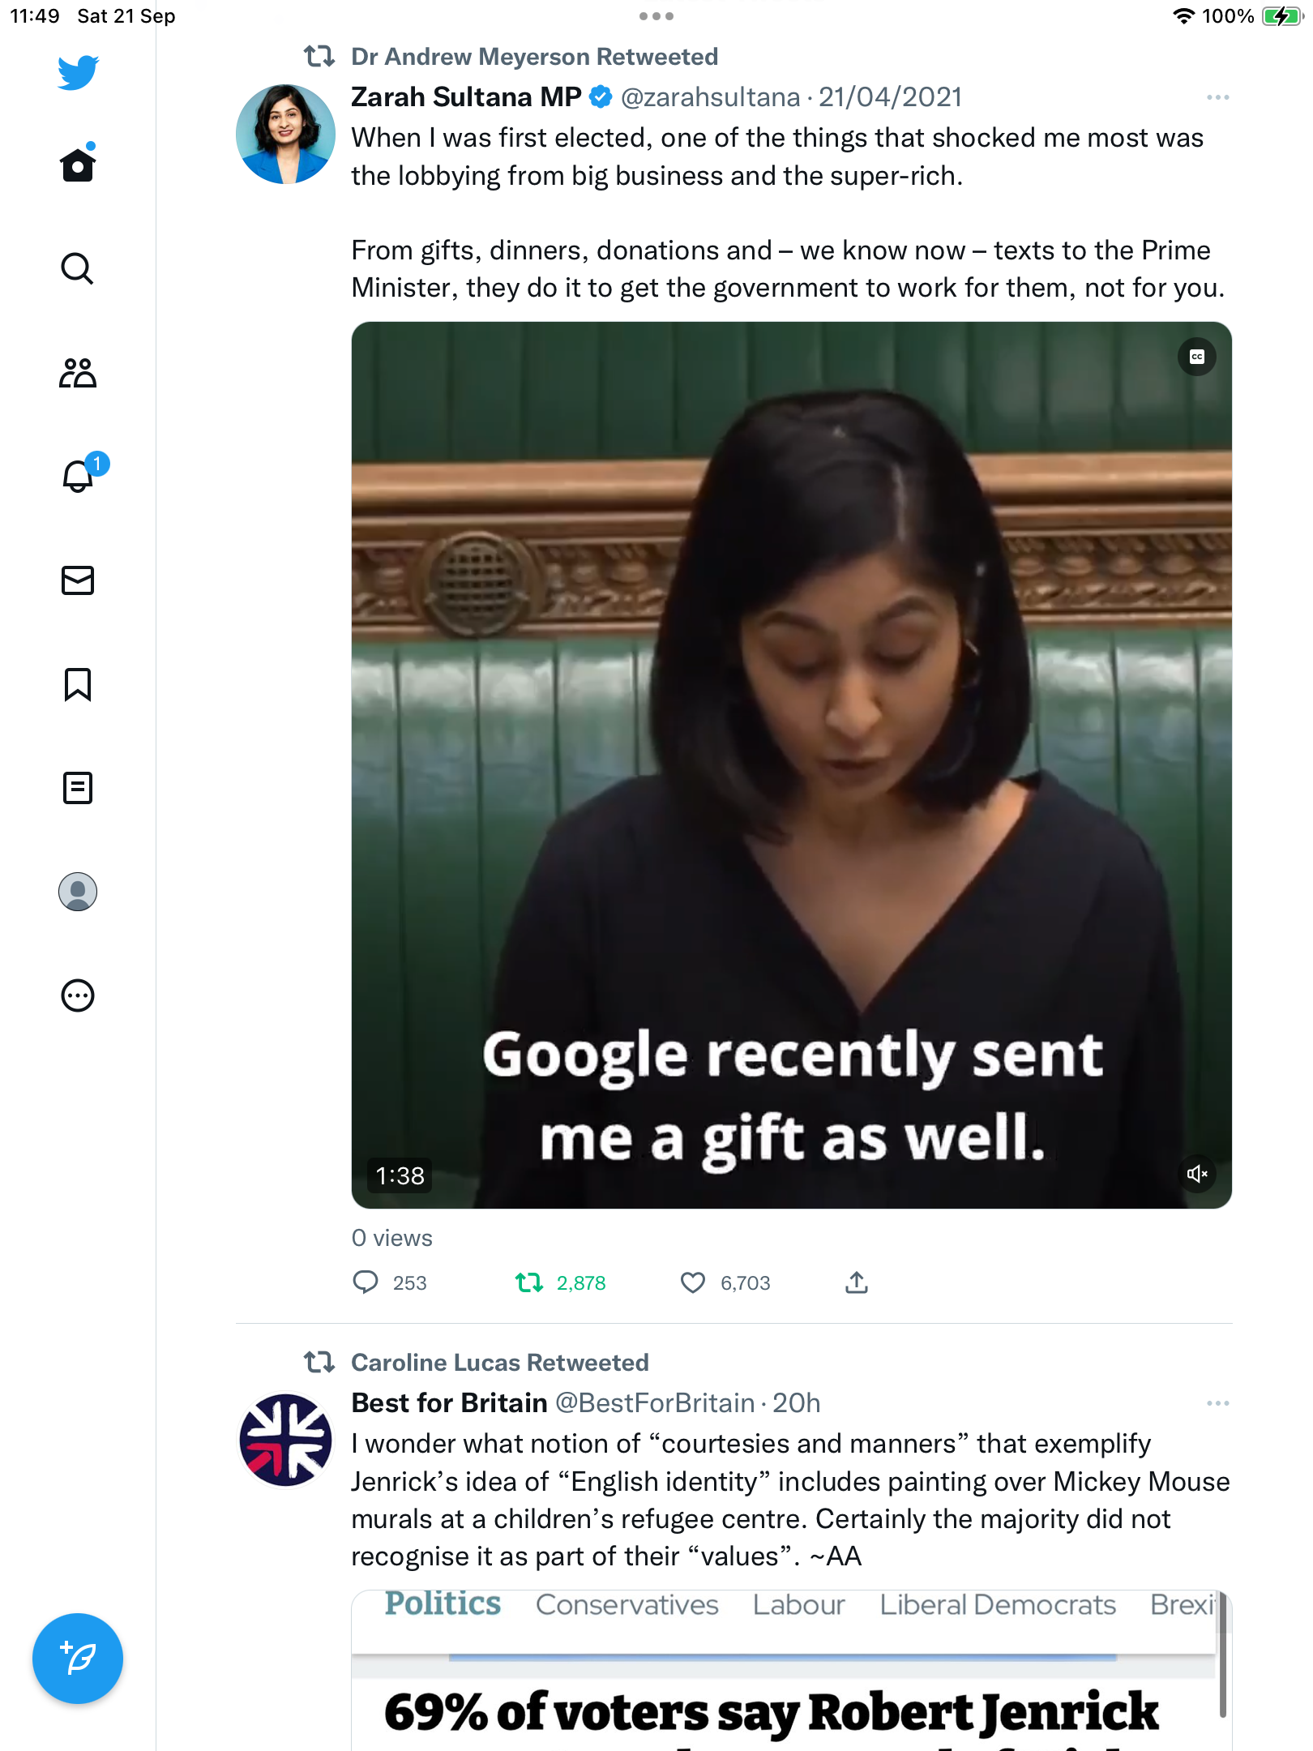Select Politics tab in embedded article
The width and height of the screenshot is (1313, 1751).
click(443, 1603)
